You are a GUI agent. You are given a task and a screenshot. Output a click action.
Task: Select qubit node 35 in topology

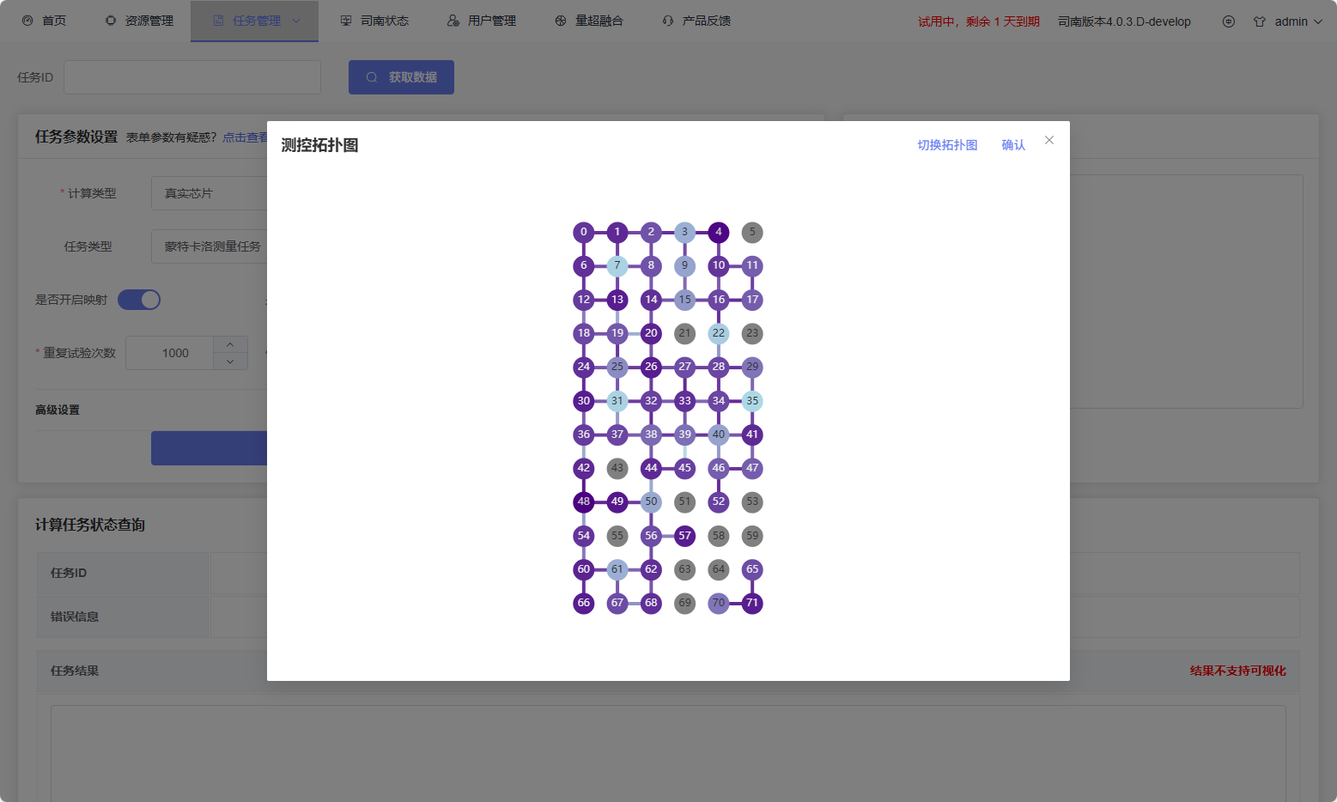pos(752,401)
